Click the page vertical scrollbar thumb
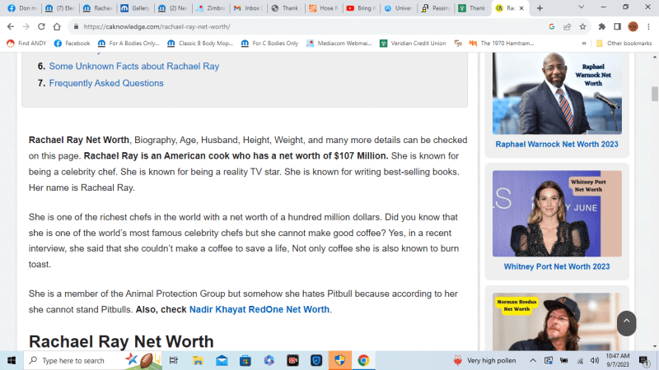Screen dimensions: 659x370 (x=654, y=94)
